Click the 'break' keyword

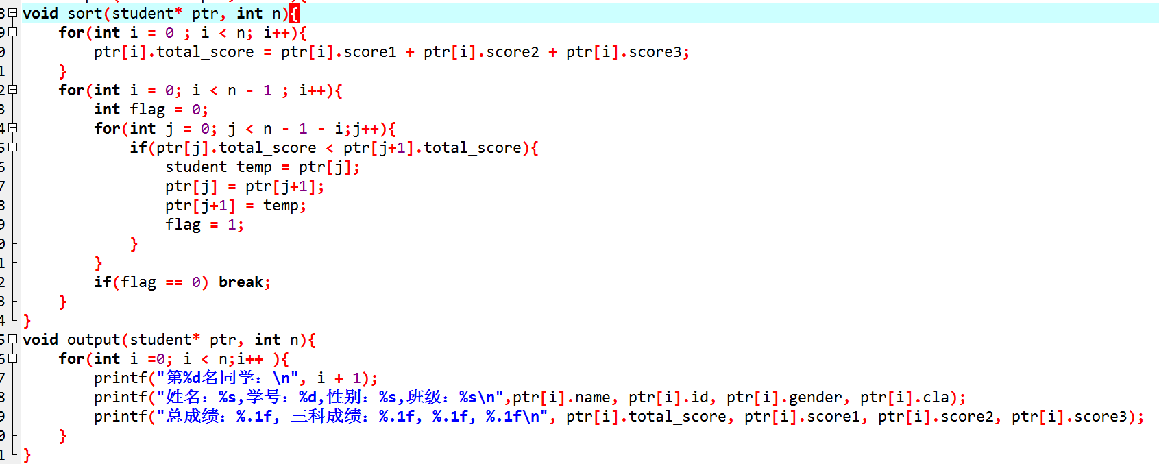[241, 282]
